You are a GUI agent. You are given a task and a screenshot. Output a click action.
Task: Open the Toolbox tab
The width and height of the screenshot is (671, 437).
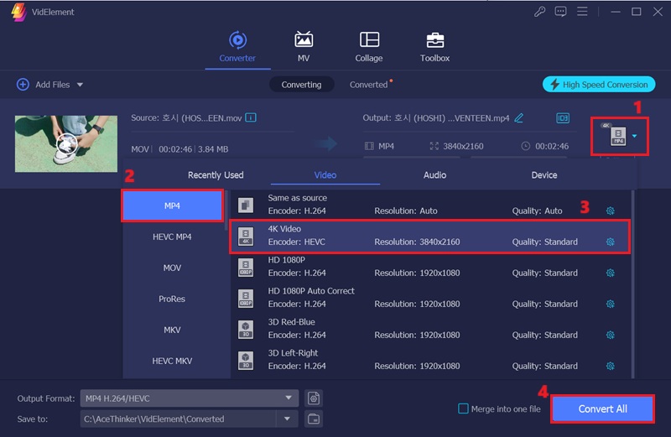434,47
